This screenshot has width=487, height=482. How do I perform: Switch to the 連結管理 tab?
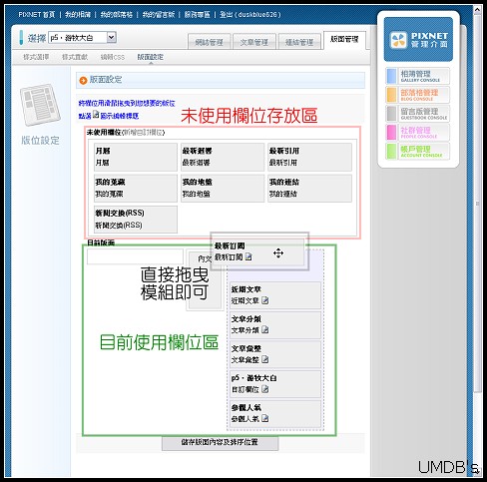pos(299,42)
